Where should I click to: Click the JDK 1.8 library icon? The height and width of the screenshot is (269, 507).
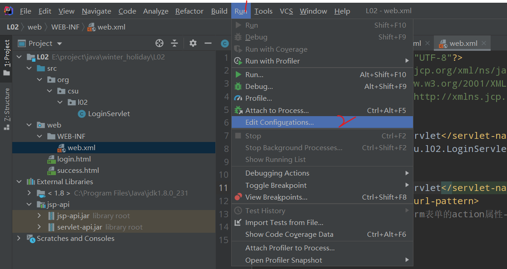(x=41, y=193)
